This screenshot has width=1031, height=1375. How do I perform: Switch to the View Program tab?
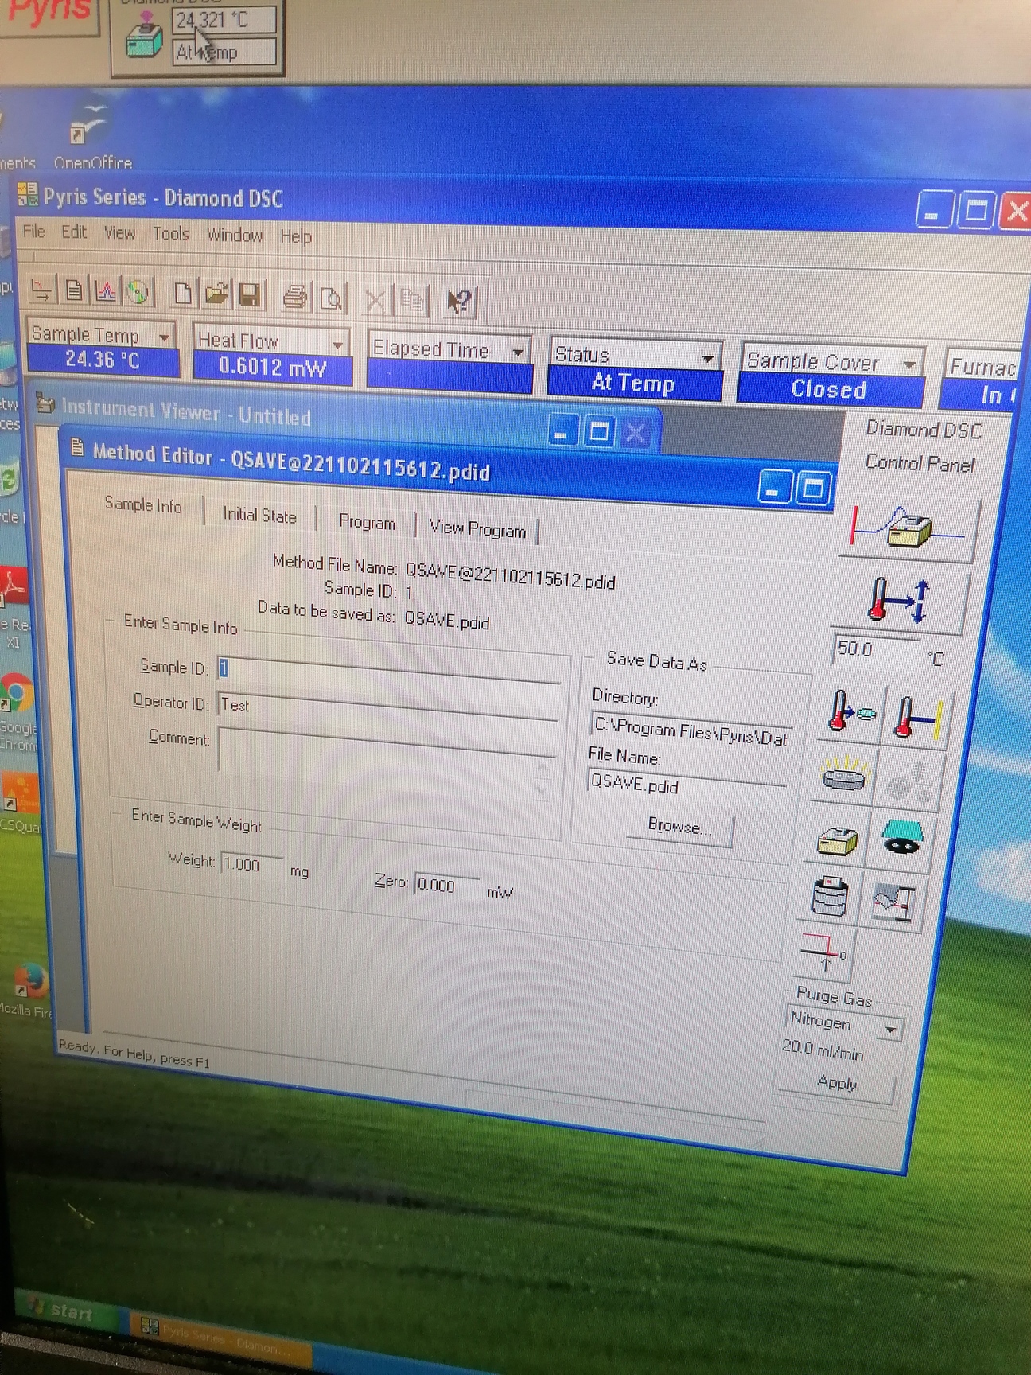point(477,528)
